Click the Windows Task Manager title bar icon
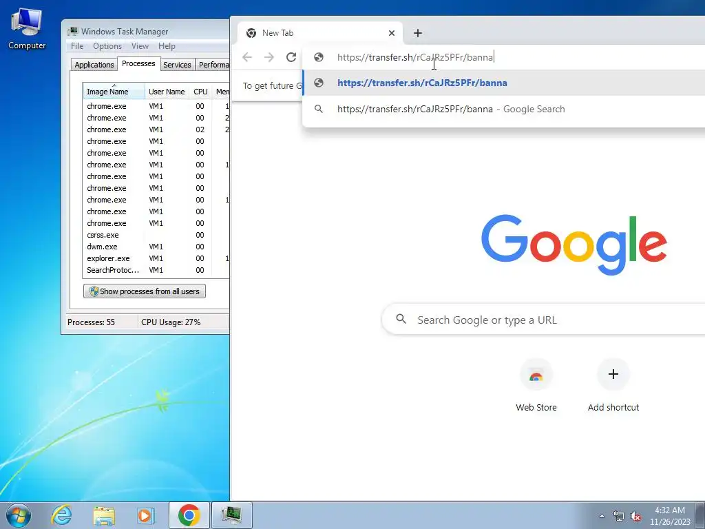 tap(73, 32)
